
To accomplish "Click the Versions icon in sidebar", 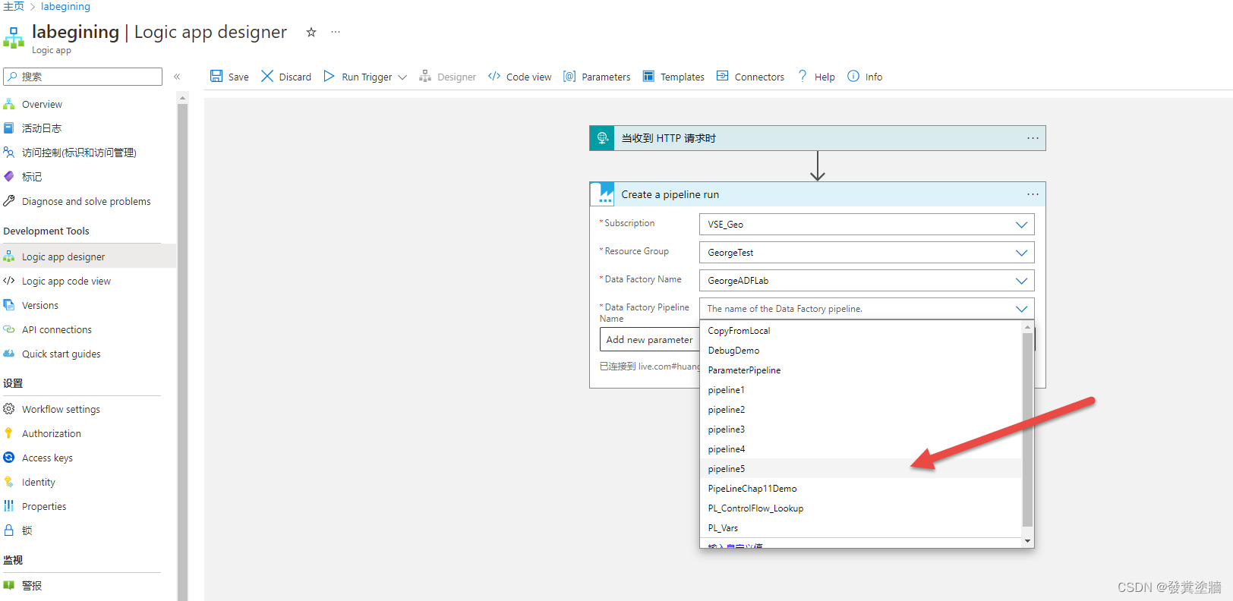I will [x=9, y=305].
